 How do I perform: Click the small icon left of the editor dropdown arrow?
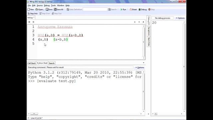point(135,22)
